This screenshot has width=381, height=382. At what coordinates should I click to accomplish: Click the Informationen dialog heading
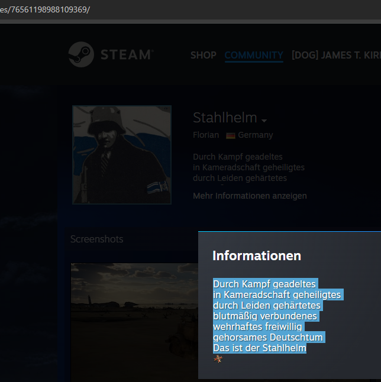point(257,255)
